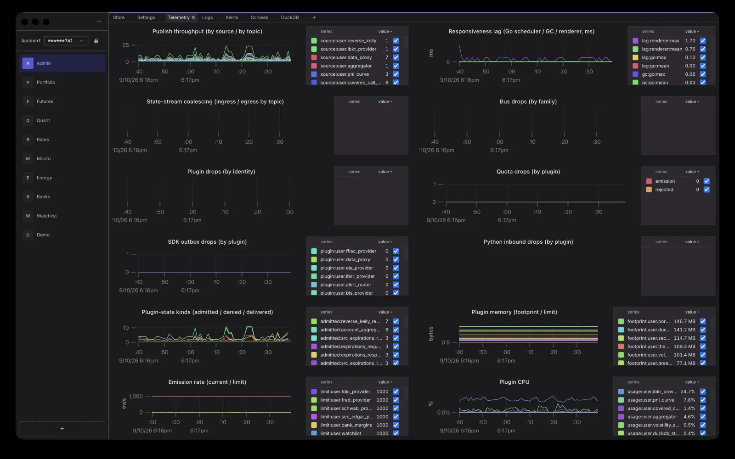This screenshot has width=735, height=459.
Task: Select the Energy E icon
Action: pyautogui.click(x=28, y=178)
